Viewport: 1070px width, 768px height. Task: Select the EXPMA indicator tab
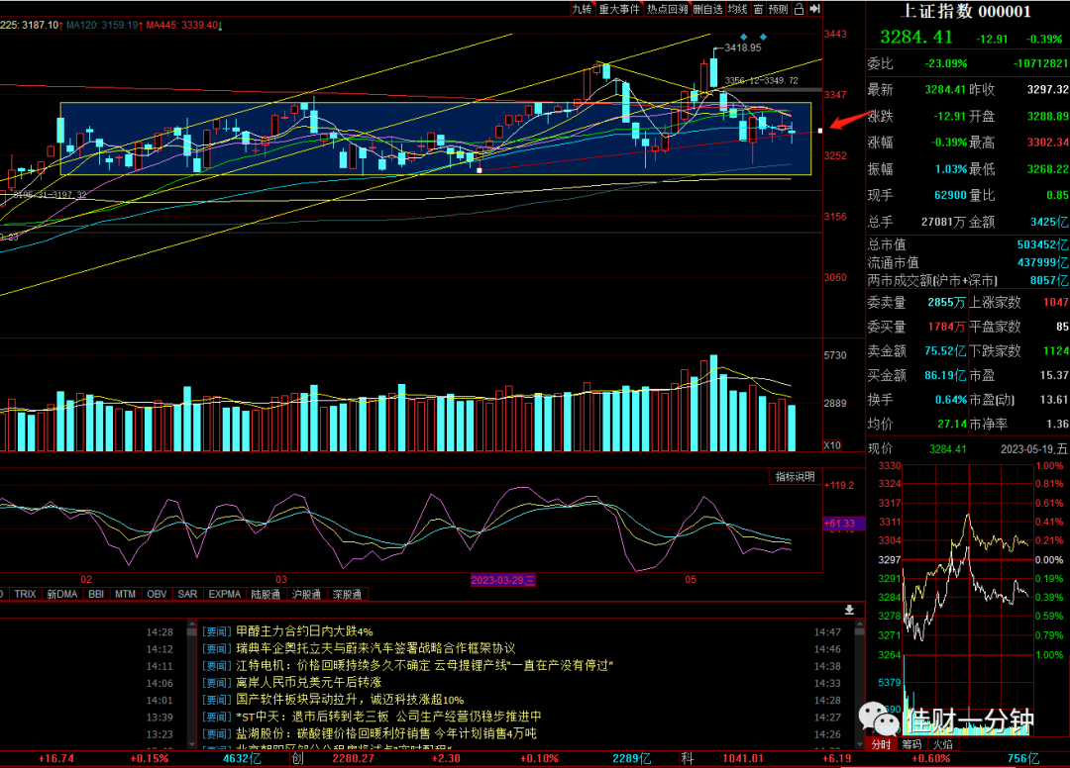tap(225, 594)
